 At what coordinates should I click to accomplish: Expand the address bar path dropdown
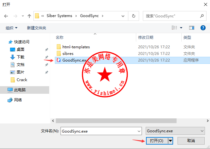click(123, 16)
